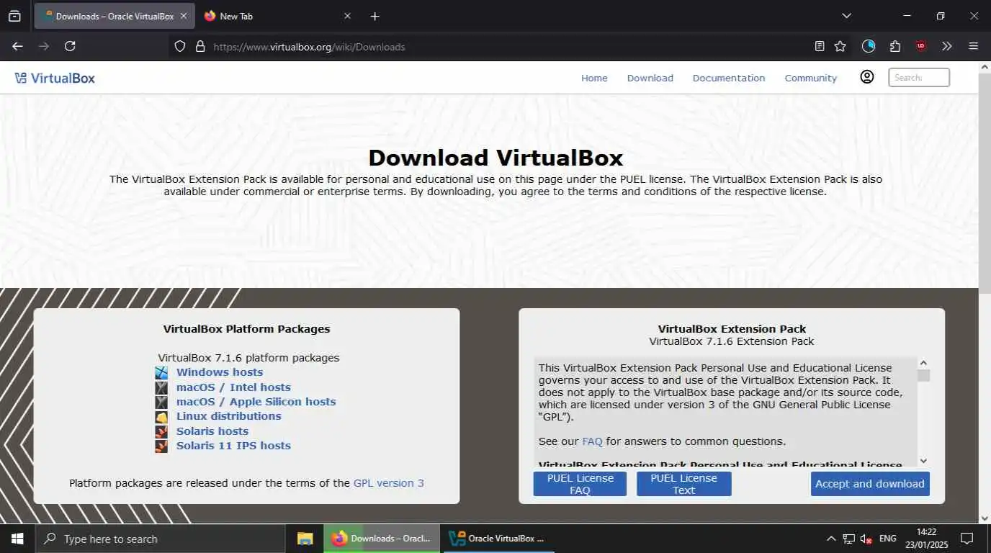This screenshot has height=553, width=991.
Task: Open the notification center icon
Action: tap(967, 539)
